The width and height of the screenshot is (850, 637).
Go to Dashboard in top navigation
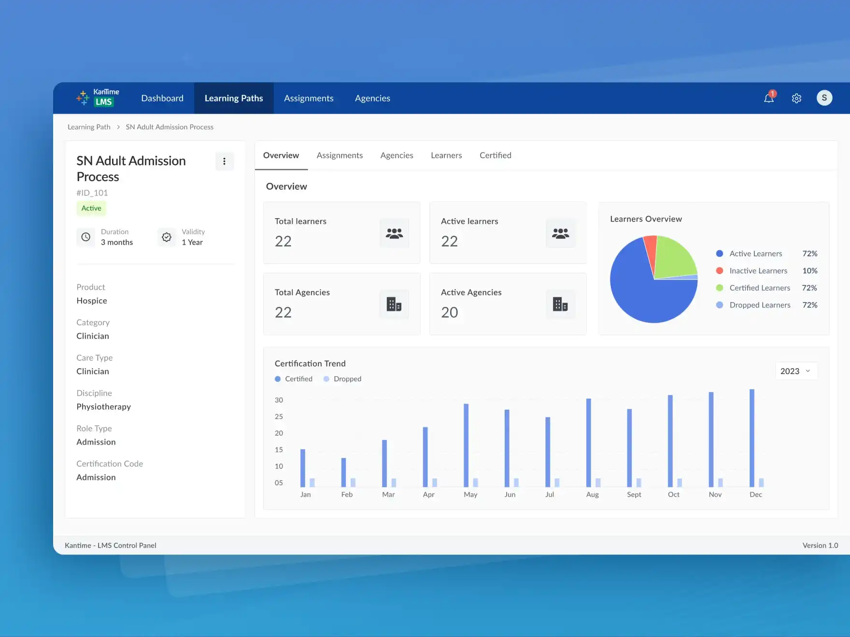click(x=162, y=98)
